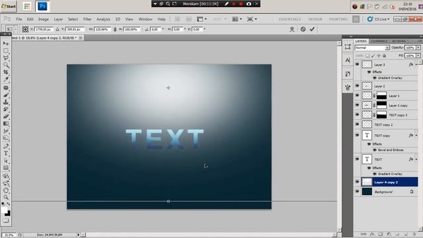Open the Filter menu
This screenshot has height=238, width=423.
[87, 19]
